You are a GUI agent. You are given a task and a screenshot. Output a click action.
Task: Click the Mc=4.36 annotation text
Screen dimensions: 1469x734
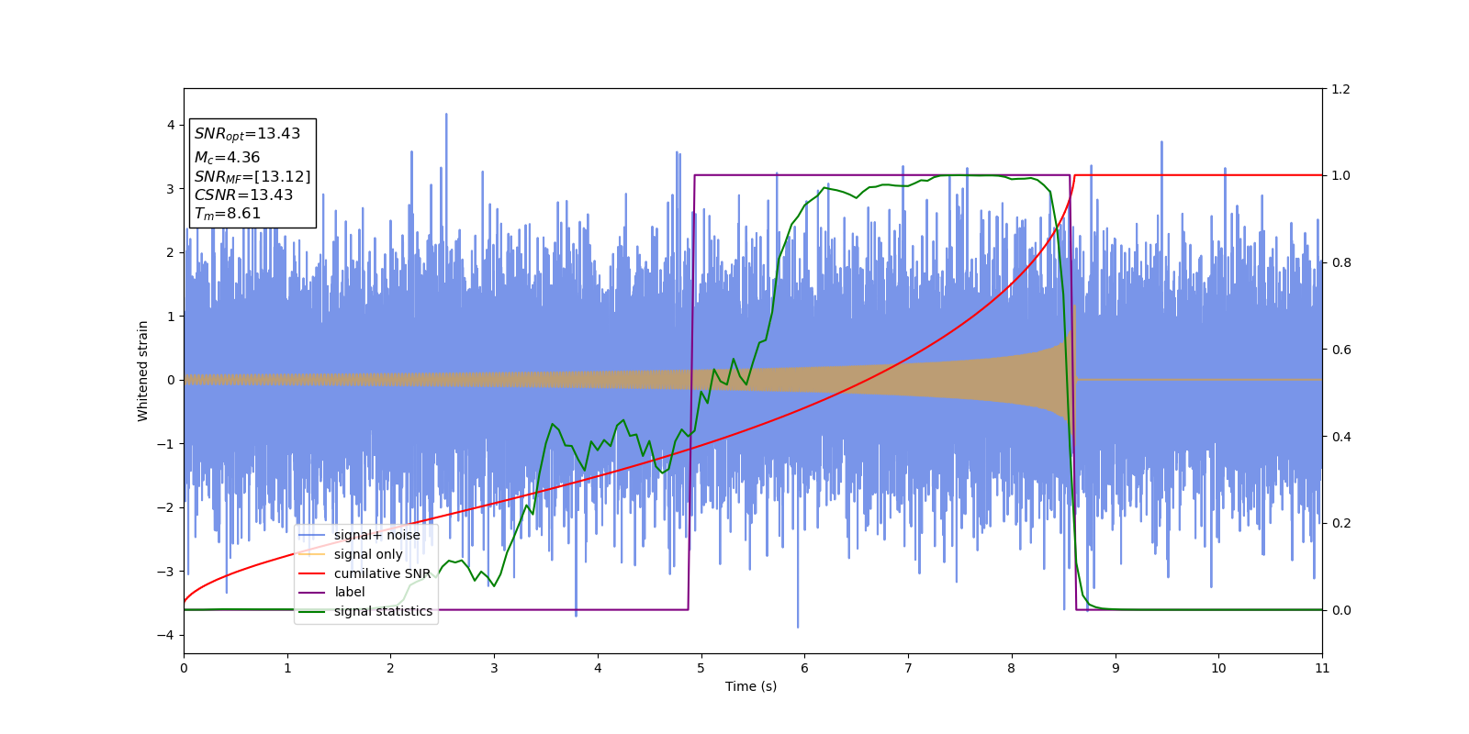227,158
